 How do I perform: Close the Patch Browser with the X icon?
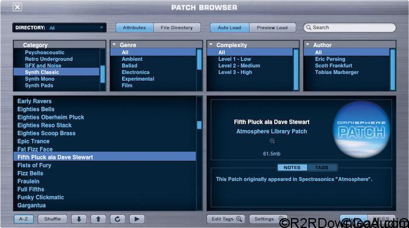pyautogui.click(x=17, y=7)
